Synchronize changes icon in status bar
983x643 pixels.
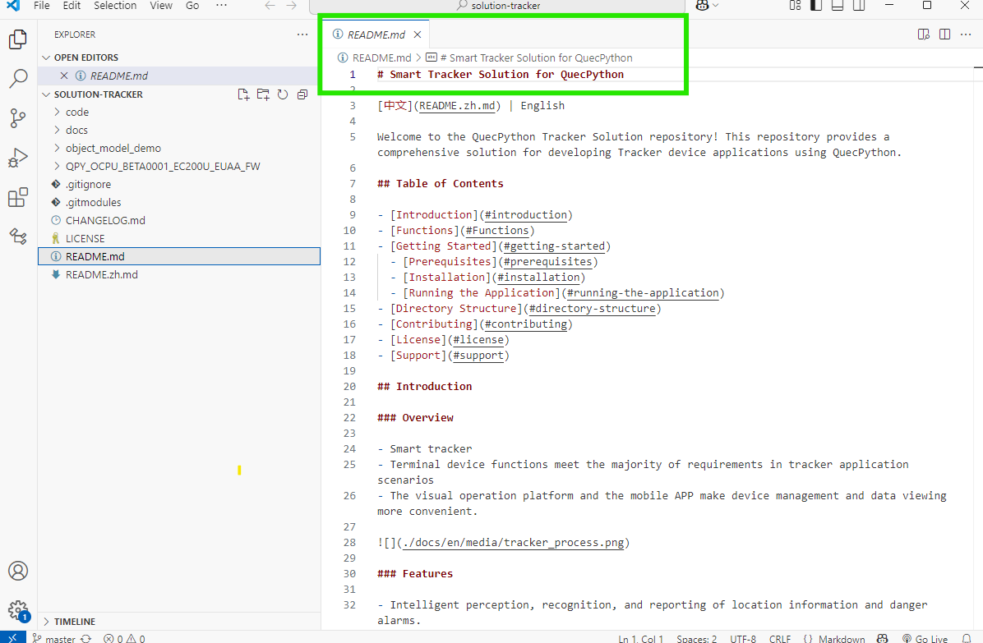coord(86,638)
